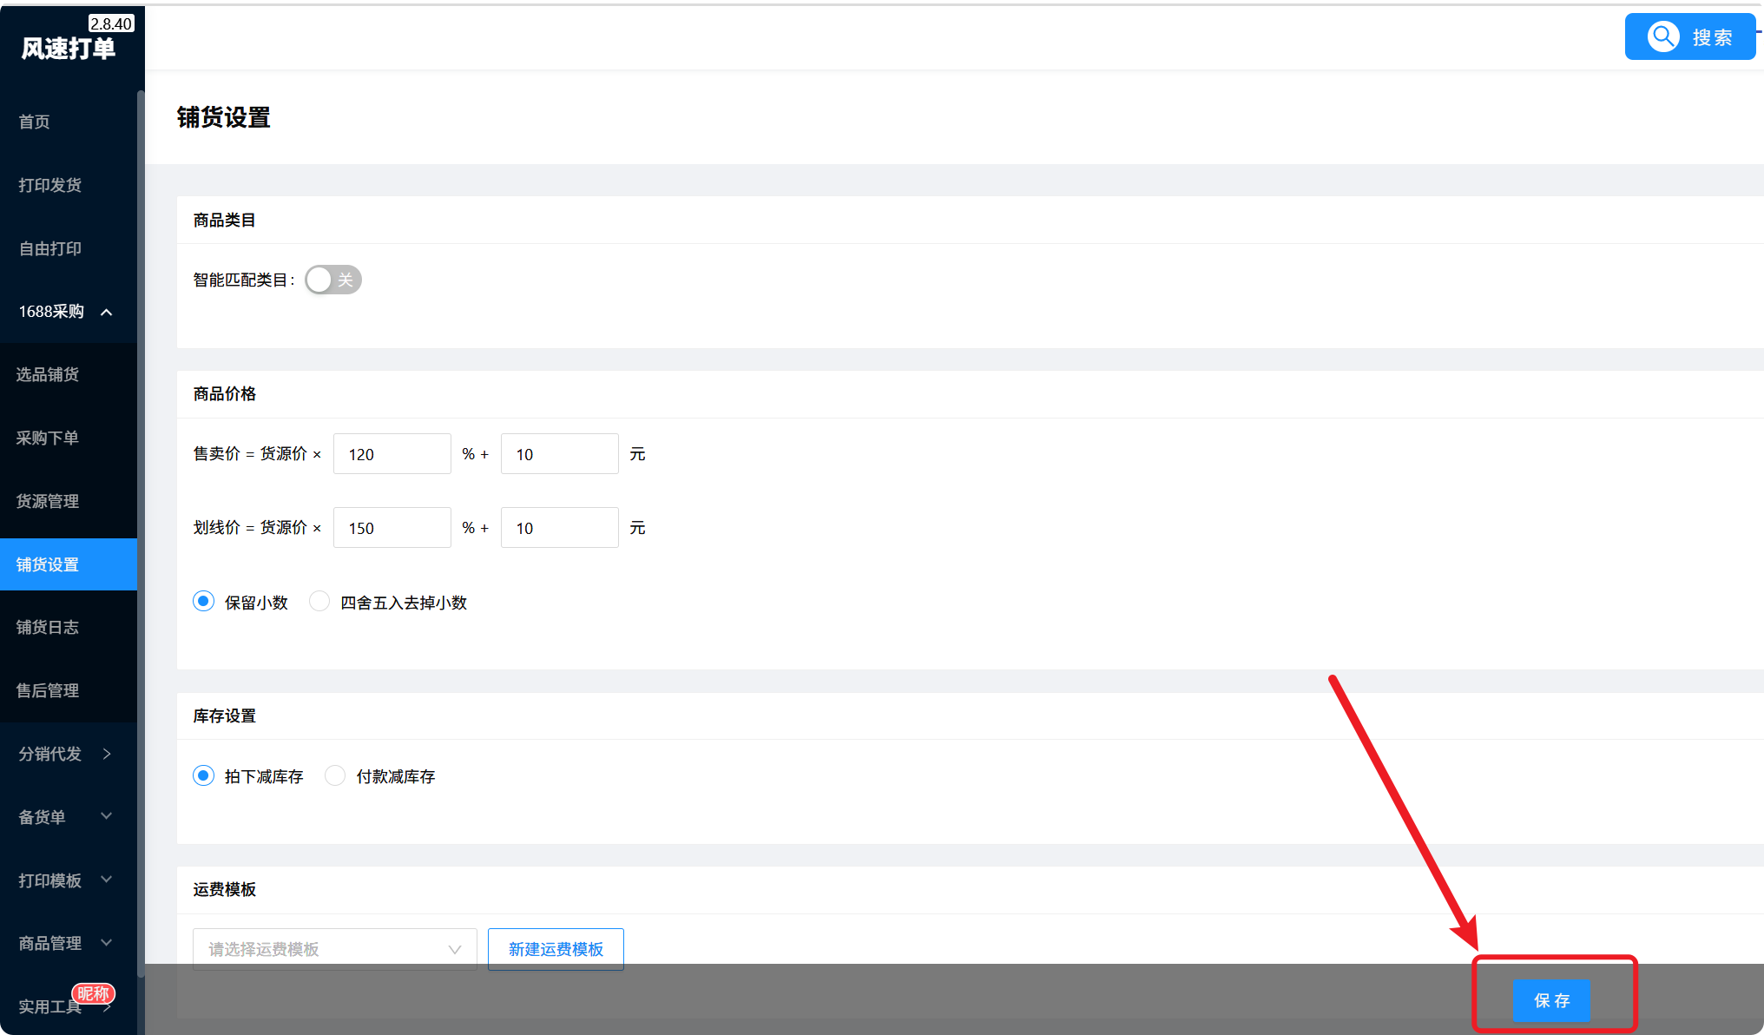1764x1035 pixels.
Task: Expand the 备货单 menu
Action: (x=69, y=817)
